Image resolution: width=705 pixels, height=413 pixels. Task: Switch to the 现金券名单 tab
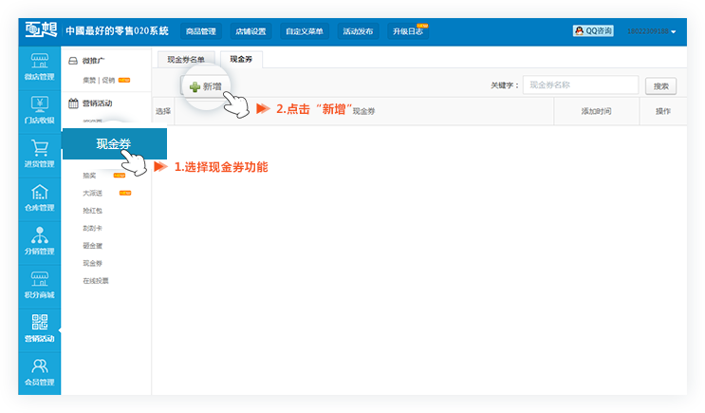(x=187, y=60)
